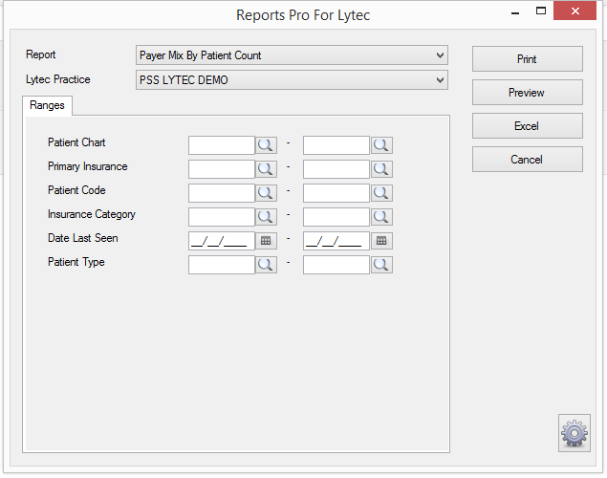Focus the ending Primary Insurance field
This screenshot has height=478, width=607.
[336, 169]
